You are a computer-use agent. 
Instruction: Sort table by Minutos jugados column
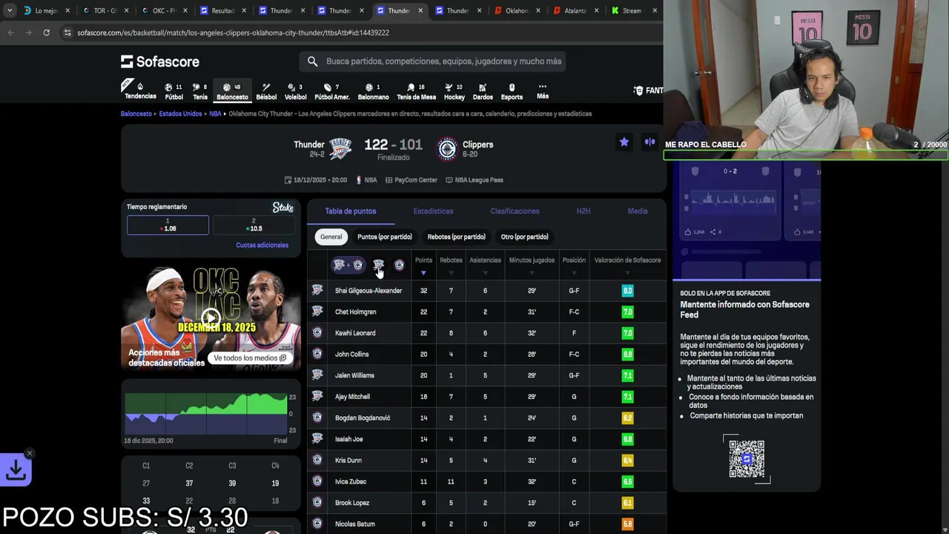(x=532, y=265)
